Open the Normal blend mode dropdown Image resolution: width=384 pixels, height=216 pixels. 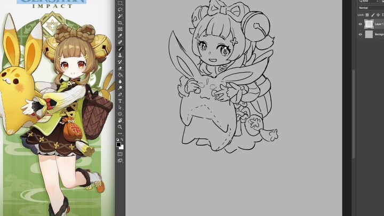pyautogui.click(x=370, y=8)
